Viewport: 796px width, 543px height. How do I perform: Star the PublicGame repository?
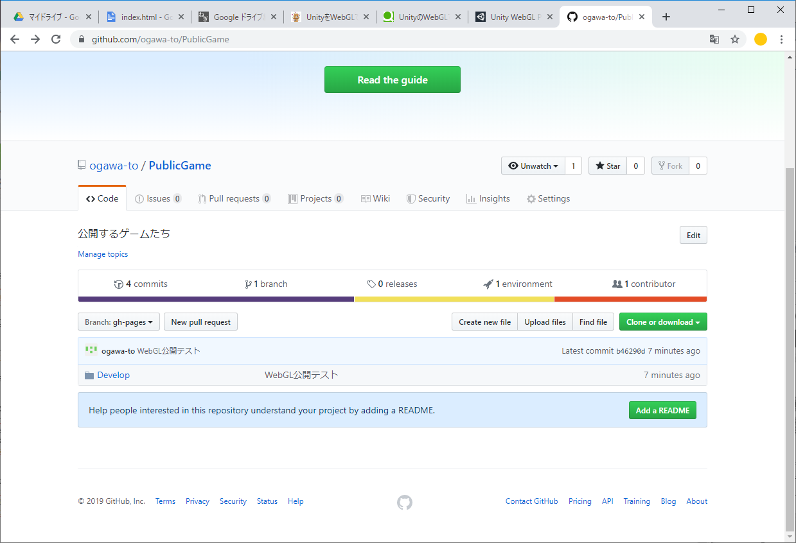(608, 166)
